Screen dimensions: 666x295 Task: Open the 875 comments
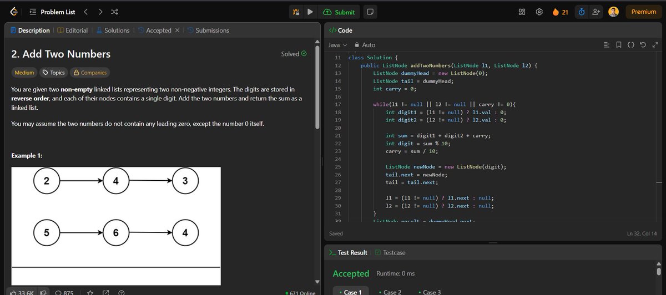pos(64,292)
